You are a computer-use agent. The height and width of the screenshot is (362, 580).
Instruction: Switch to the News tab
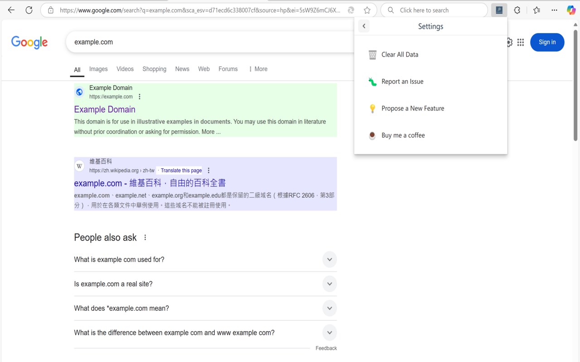pos(182,69)
